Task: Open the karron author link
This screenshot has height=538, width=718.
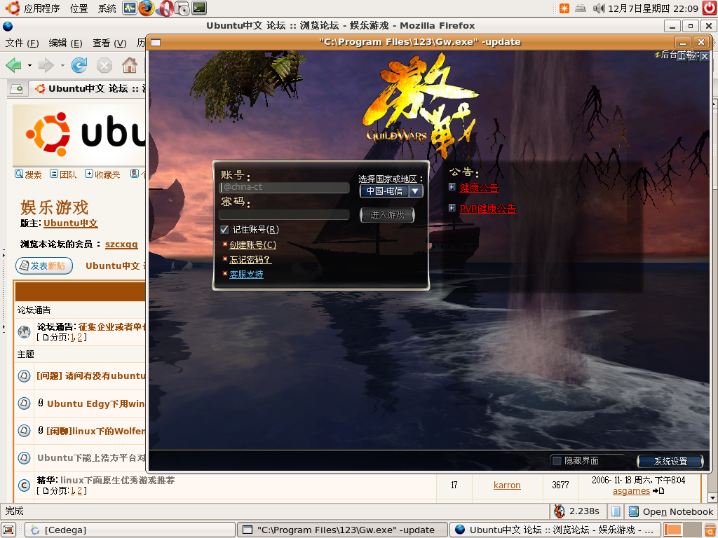Action: [x=507, y=485]
